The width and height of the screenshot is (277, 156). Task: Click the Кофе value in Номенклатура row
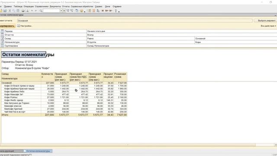pos(198,42)
